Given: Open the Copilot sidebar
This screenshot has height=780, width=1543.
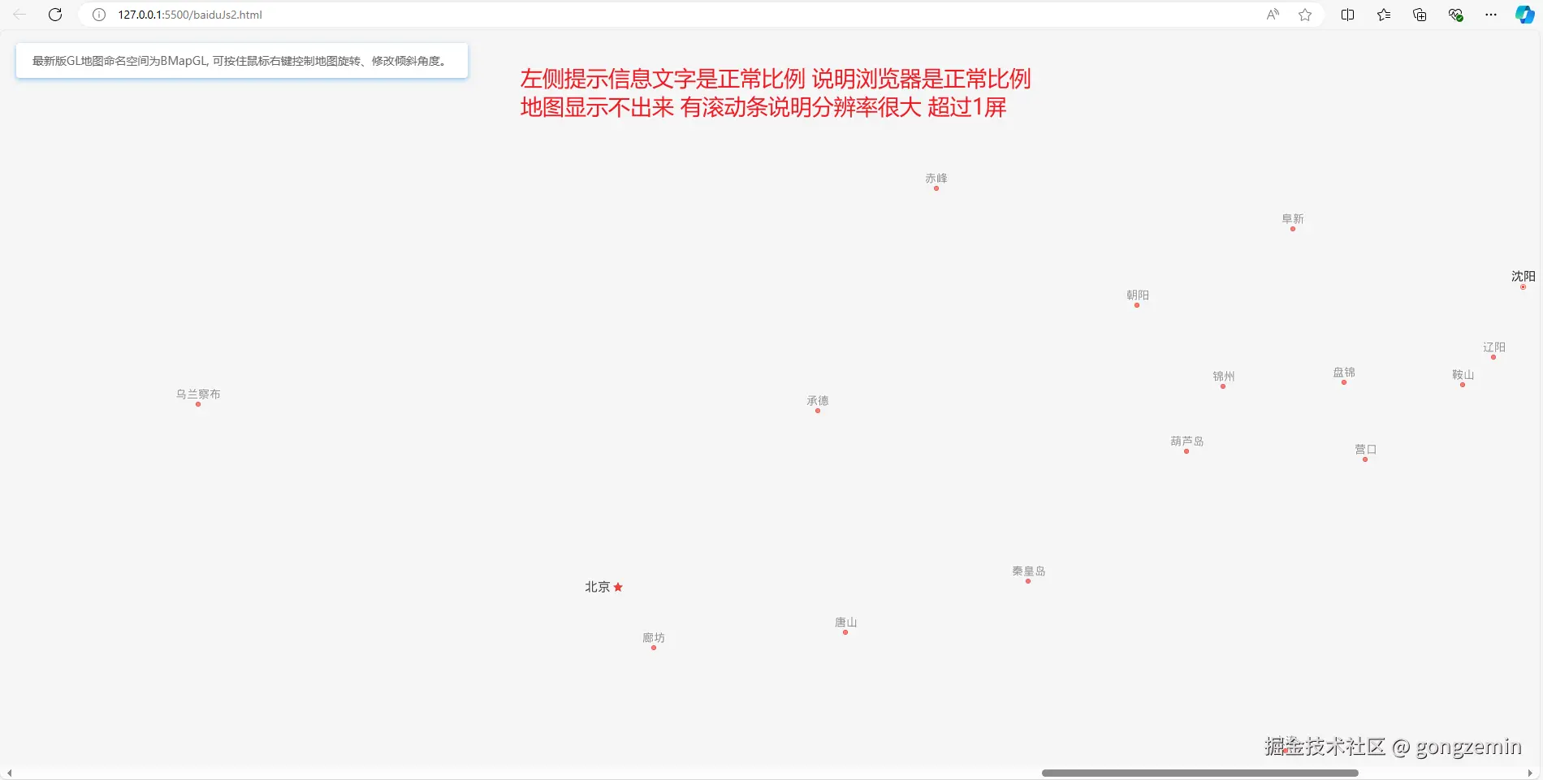Looking at the screenshot, I should (x=1524, y=15).
